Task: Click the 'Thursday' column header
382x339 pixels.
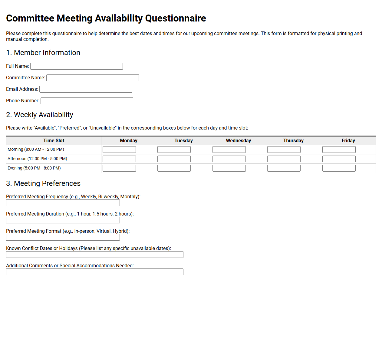Action: click(x=293, y=140)
